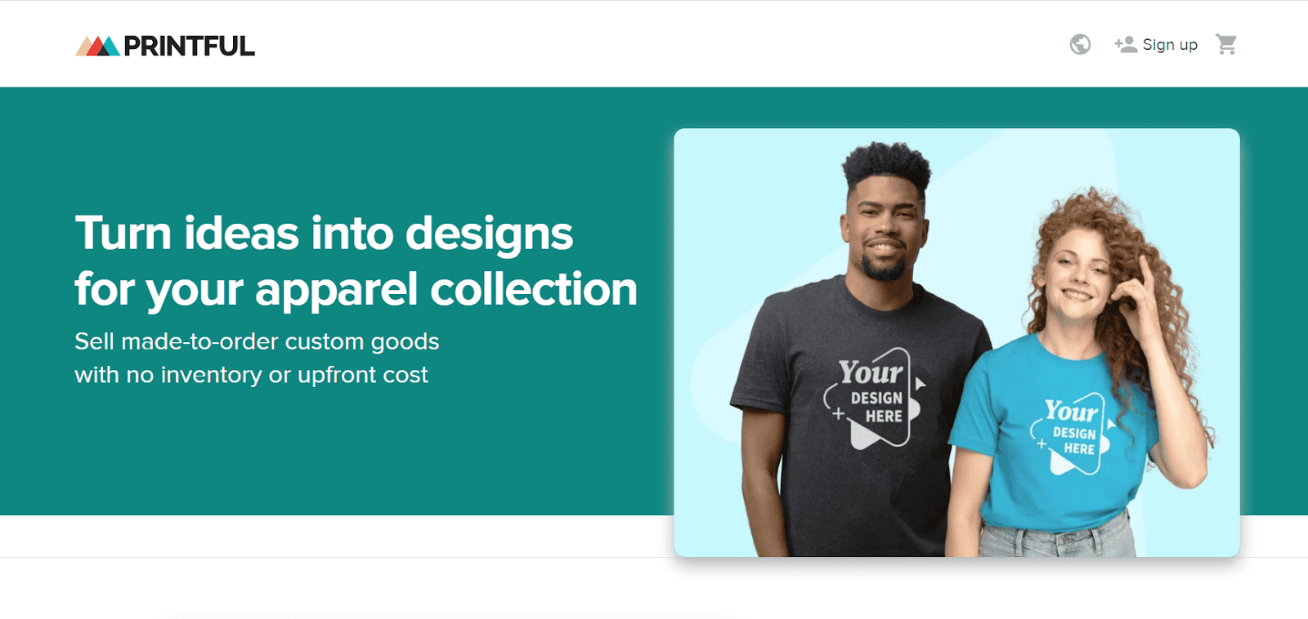
Task: Click the add-user icon beside Sign up
Action: pyautogui.click(x=1125, y=44)
